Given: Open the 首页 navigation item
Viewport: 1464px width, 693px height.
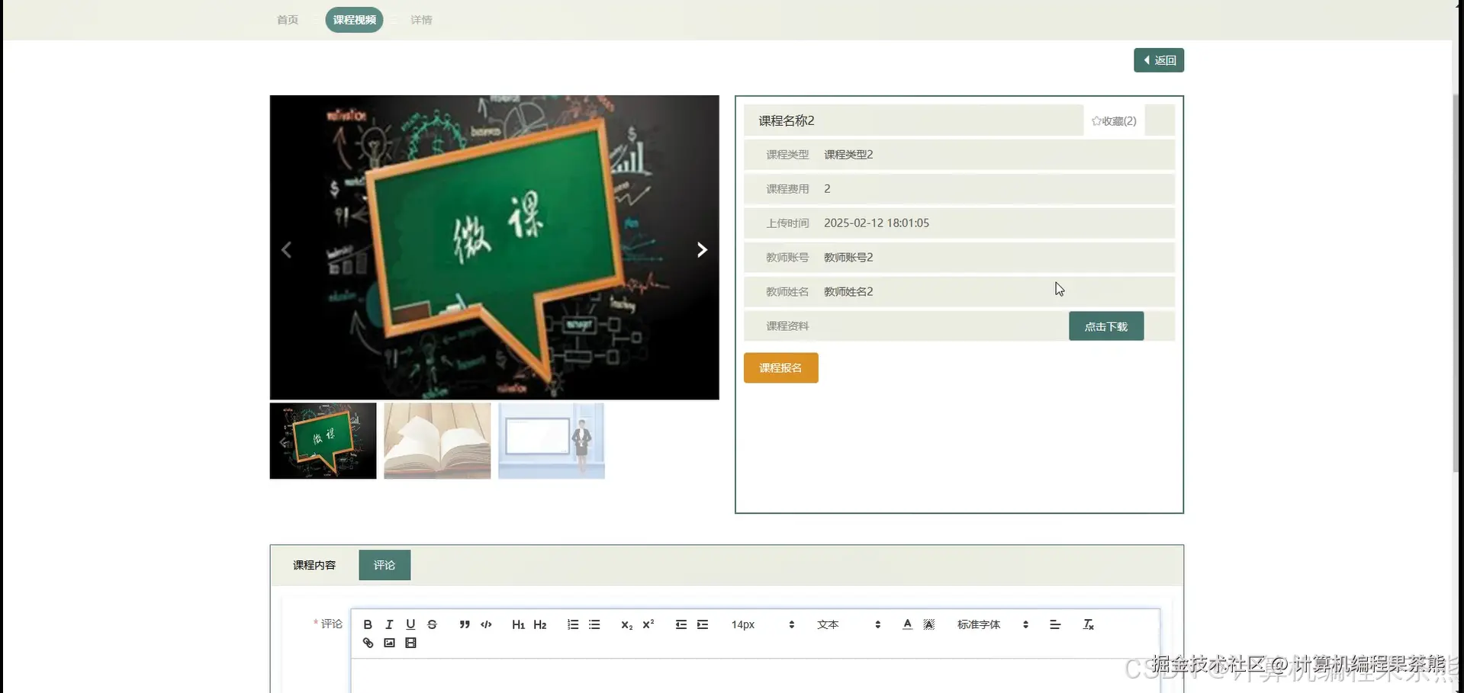Looking at the screenshot, I should click(287, 20).
